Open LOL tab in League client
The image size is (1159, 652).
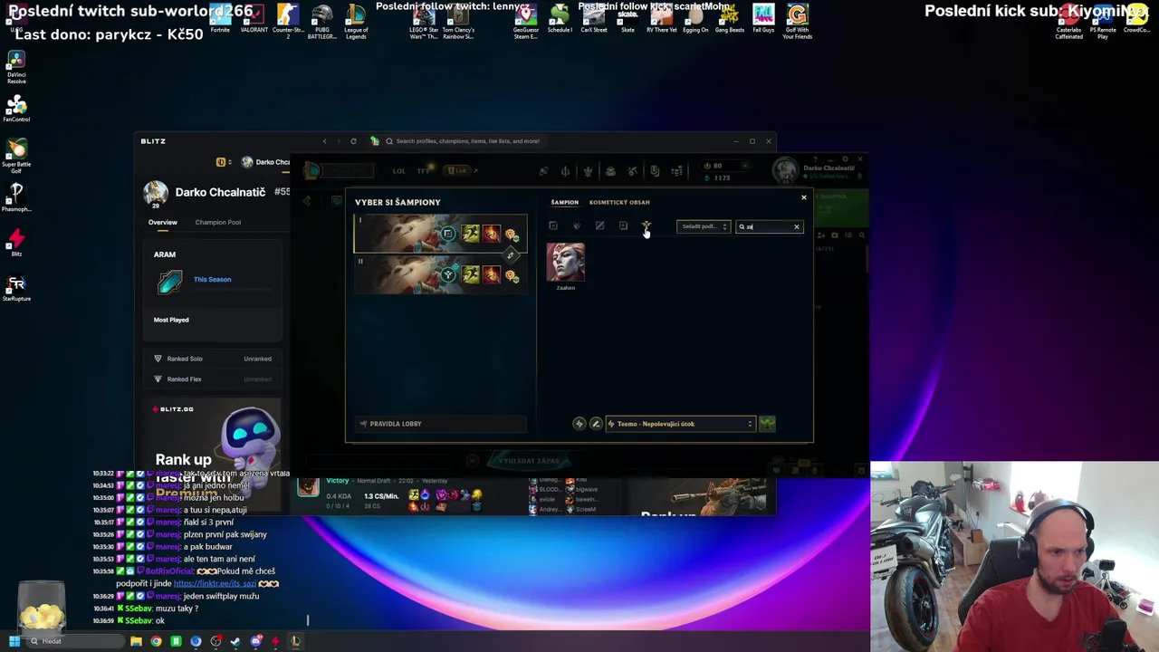click(x=399, y=170)
